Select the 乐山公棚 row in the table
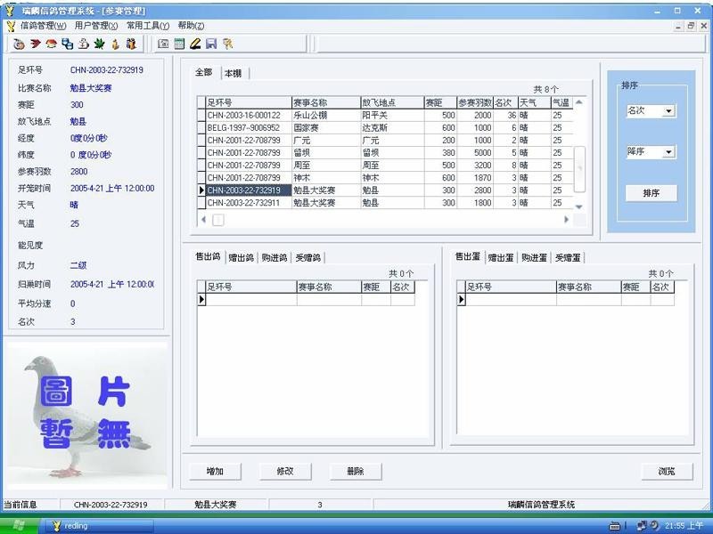The width and height of the screenshot is (713, 534). (x=312, y=116)
